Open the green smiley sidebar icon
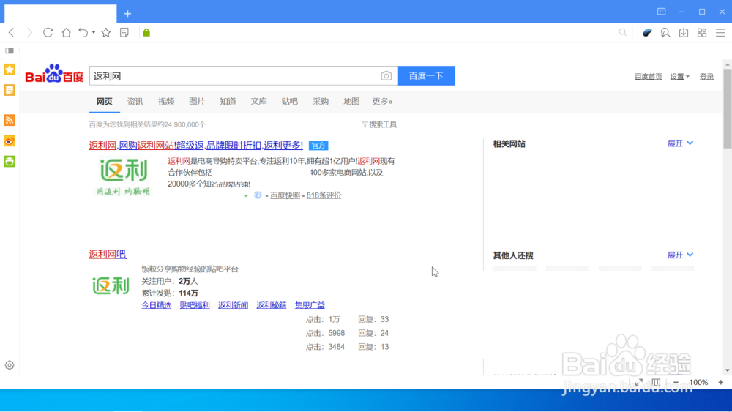Image resolution: width=732 pixels, height=412 pixels. pyautogui.click(x=10, y=162)
